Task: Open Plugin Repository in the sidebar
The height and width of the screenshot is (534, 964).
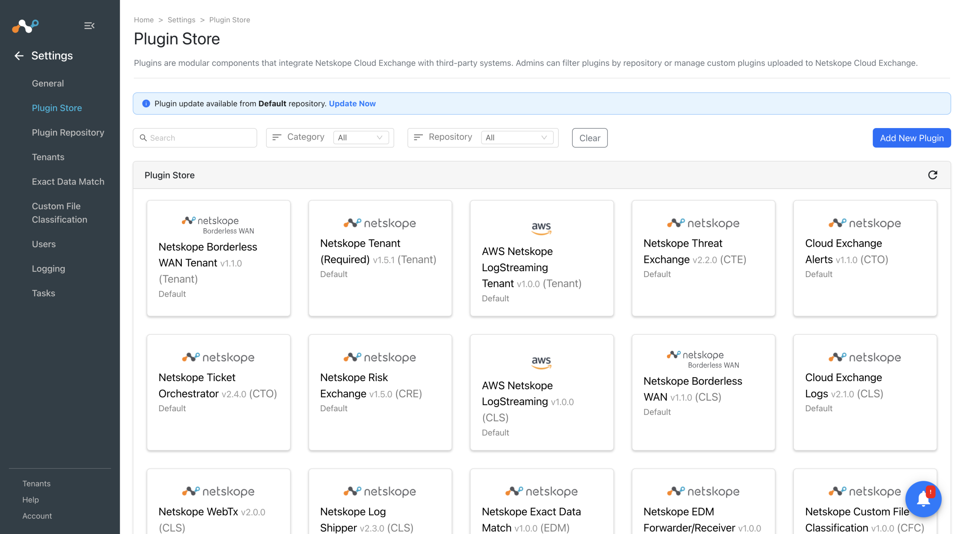Action: tap(68, 133)
